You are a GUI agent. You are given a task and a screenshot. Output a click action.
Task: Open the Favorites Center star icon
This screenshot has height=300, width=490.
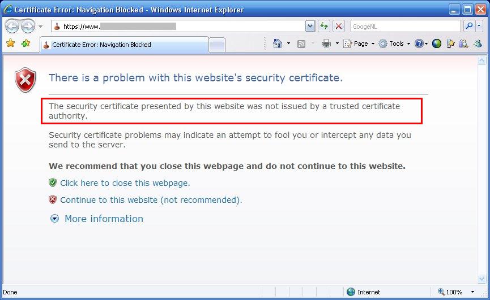(x=10, y=44)
